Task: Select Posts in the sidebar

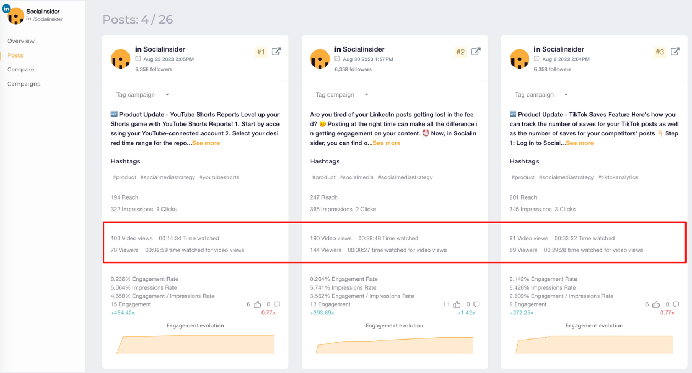Action: [x=15, y=55]
